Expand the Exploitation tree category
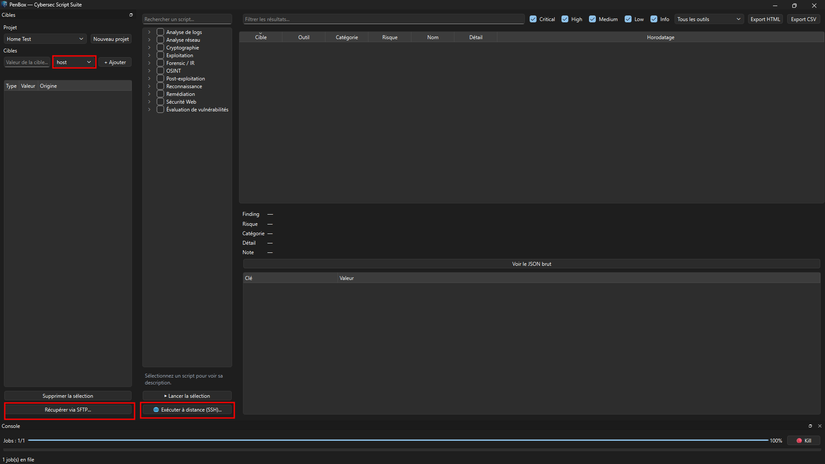Viewport: 825px width, 464px height. coord(149,55)
